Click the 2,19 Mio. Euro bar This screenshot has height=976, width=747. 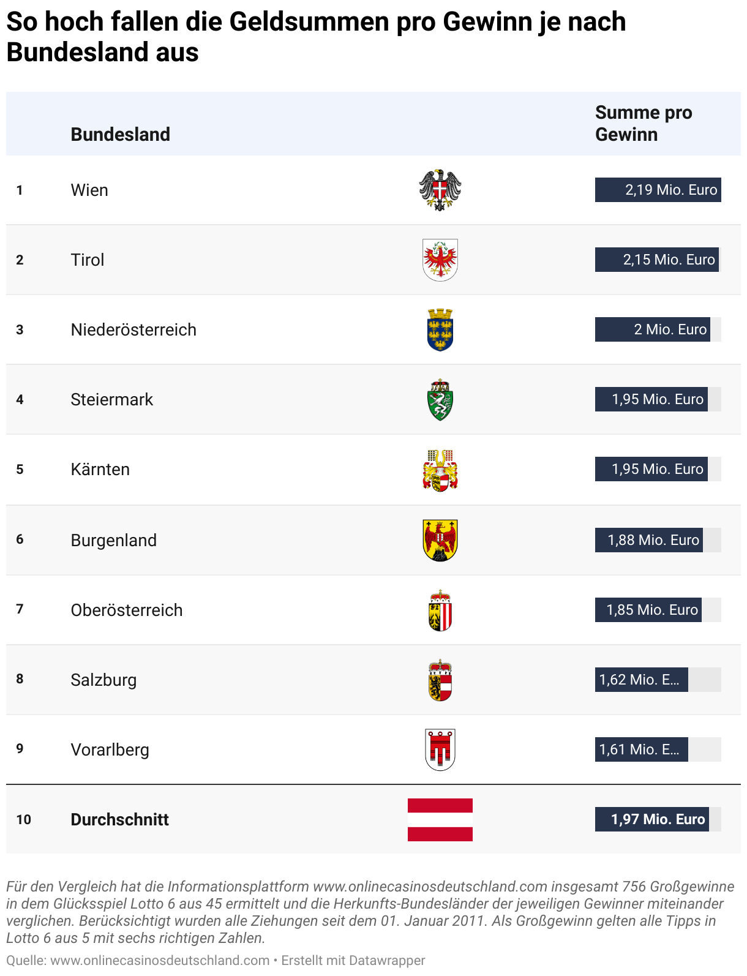pyautogui.click(x=658, y=190)
